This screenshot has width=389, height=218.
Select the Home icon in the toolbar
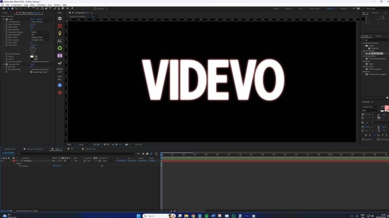3,8
